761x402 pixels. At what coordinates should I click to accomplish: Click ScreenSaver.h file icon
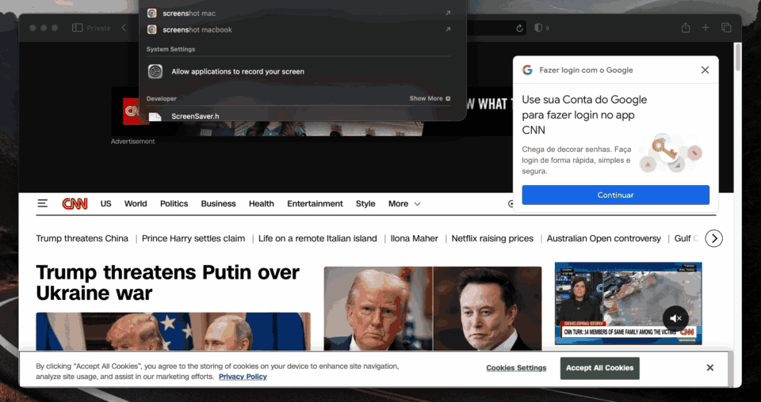coord(155,116)
